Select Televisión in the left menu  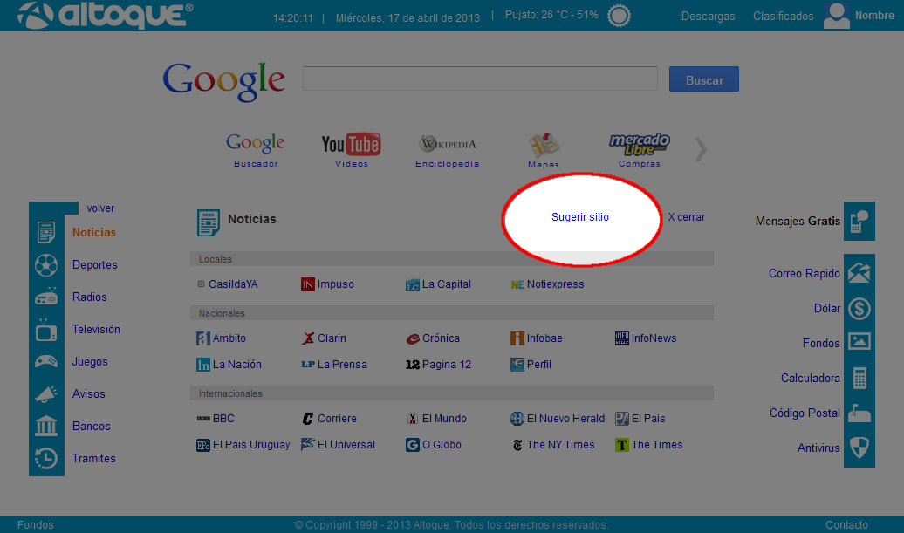click(96, 329)
